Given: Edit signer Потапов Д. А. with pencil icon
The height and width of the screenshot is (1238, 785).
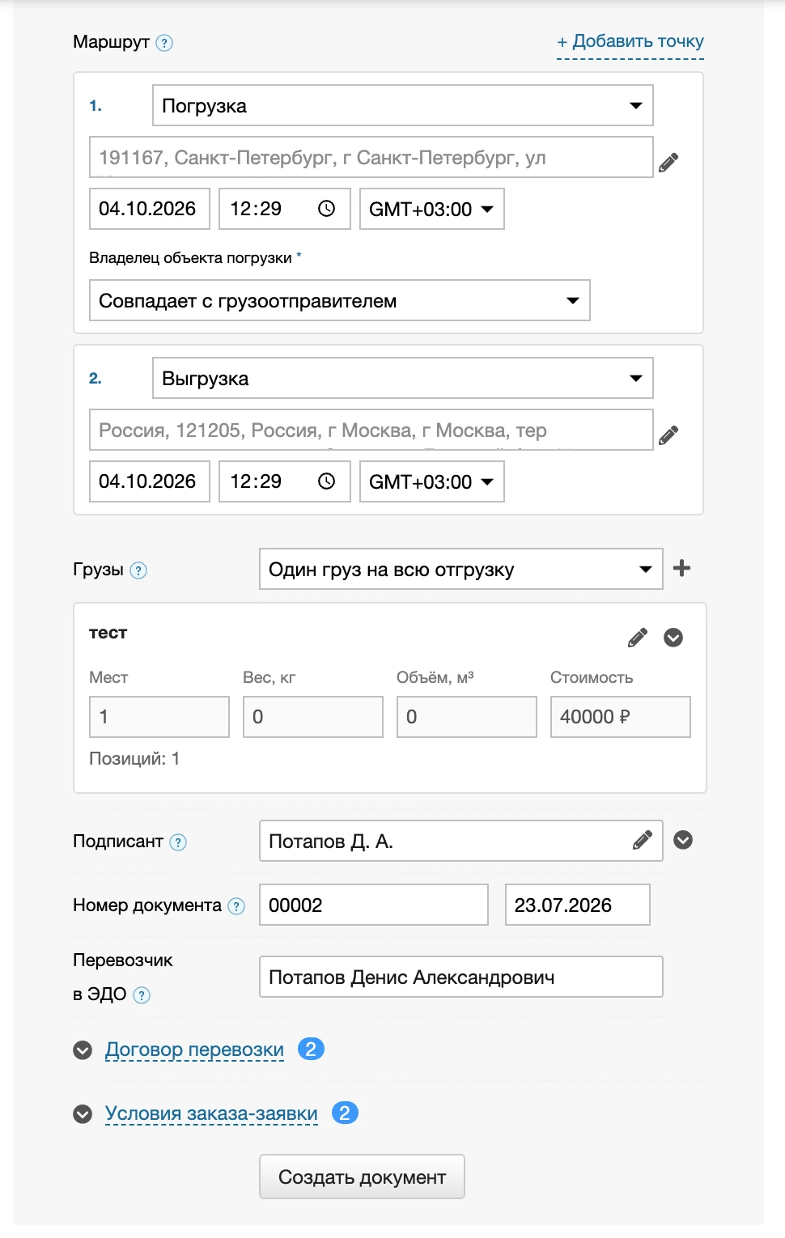Looking at the screenshot, I should coord(643,841).
